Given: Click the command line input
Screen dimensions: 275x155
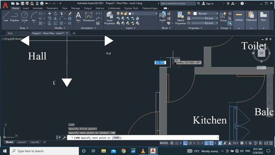Looking at the screenshot, I should (x=143, y=138).
